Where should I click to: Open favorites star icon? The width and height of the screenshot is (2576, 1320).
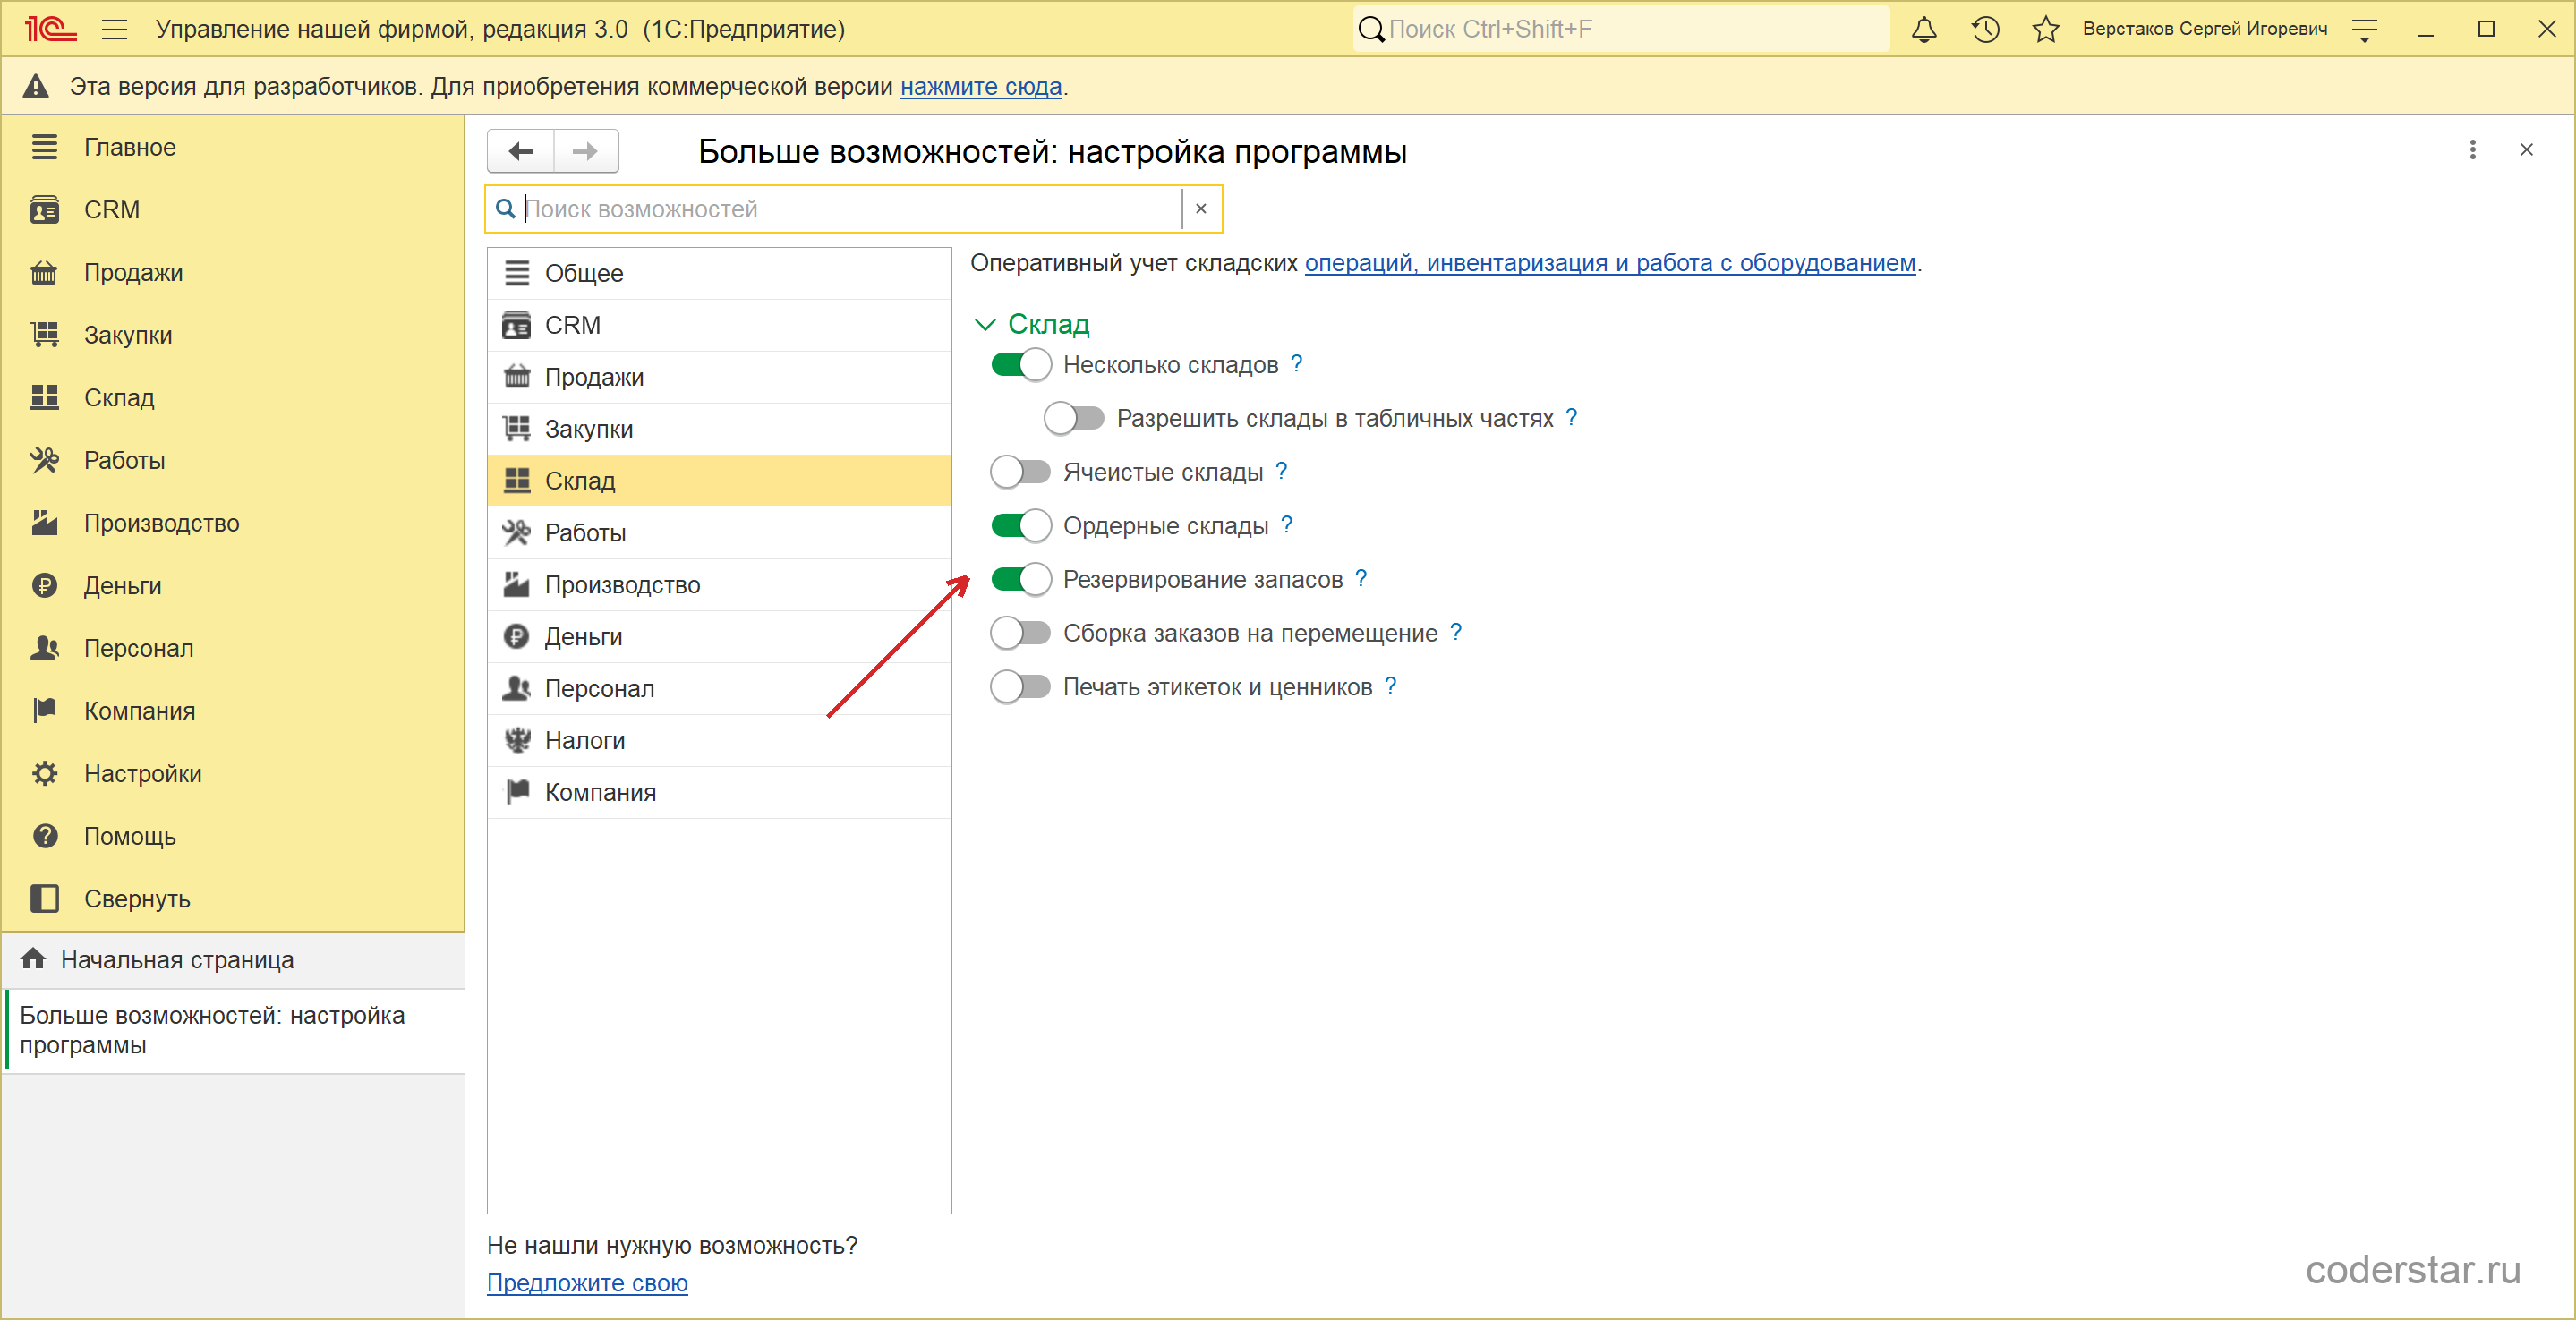[2046, 29]
